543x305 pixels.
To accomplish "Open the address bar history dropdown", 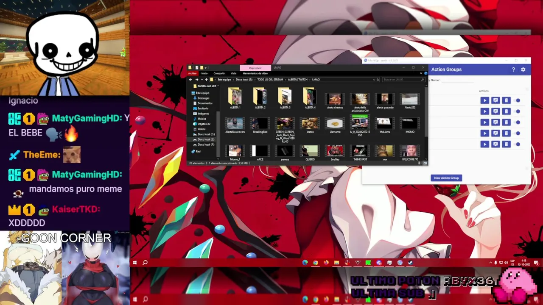I will click(x=374, y=80).
